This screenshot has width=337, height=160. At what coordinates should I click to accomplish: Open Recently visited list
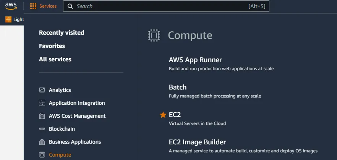(62, 32)
